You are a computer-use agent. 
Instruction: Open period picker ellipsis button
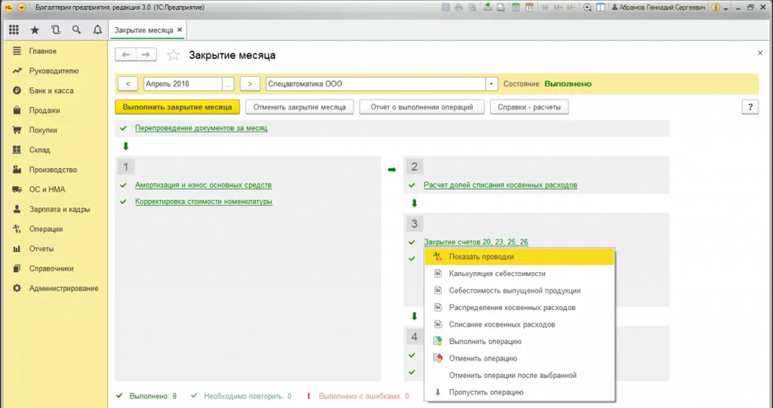(x=228, y=84)
